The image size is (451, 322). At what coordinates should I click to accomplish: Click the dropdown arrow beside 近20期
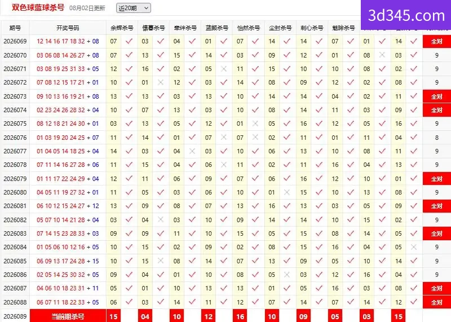click(146, 8)
